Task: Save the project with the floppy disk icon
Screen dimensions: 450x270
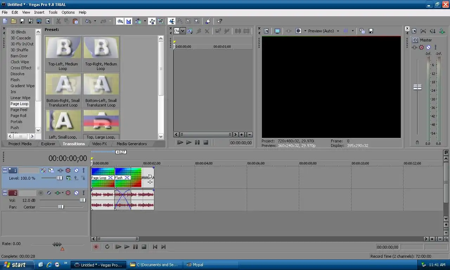Action: [22, 21]
